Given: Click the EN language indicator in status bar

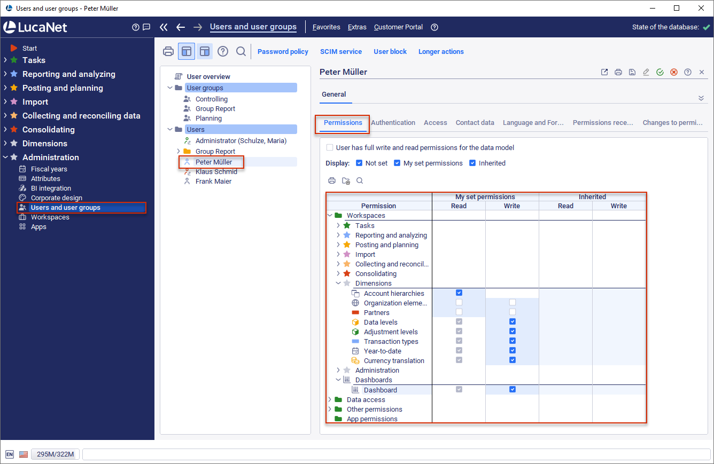Looking at the screenshot, I should coord(9,454).
